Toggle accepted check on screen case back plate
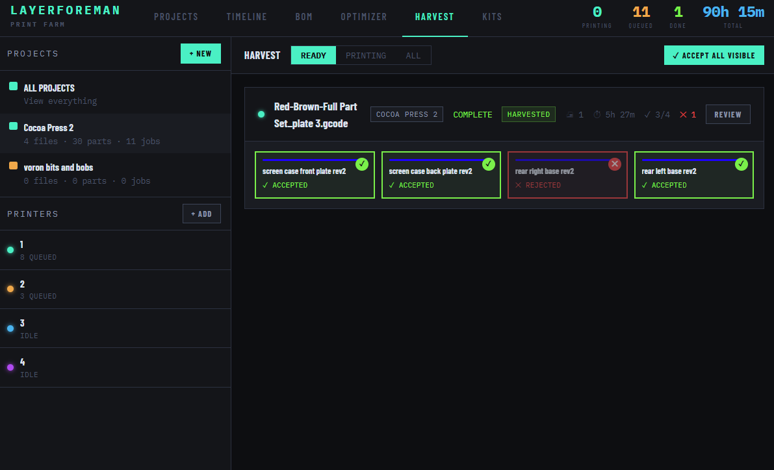Image resolution: width=774 pixels, height=470 pixels. click(x=489, y=164)
